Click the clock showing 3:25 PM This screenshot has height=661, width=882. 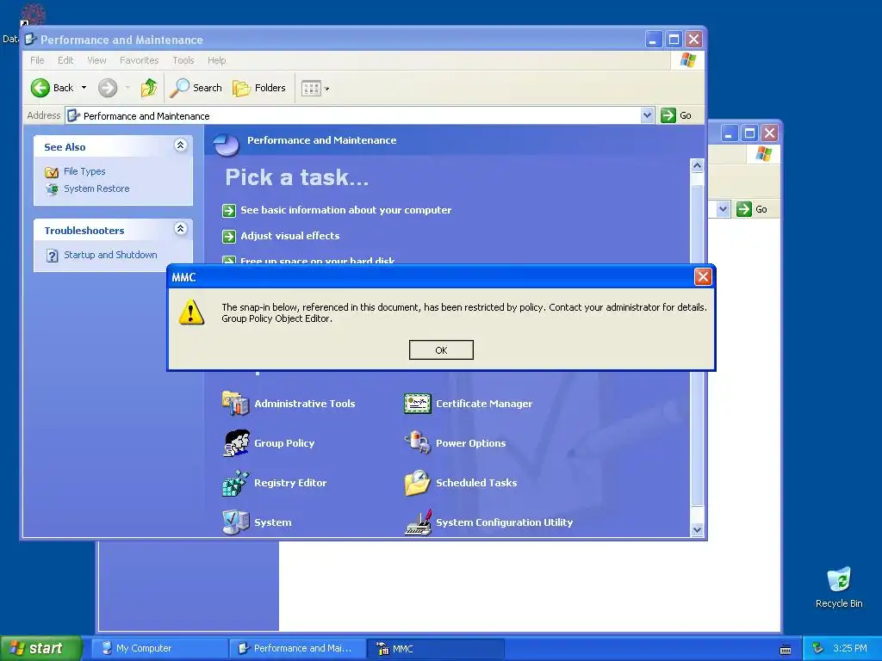(850, 648)
